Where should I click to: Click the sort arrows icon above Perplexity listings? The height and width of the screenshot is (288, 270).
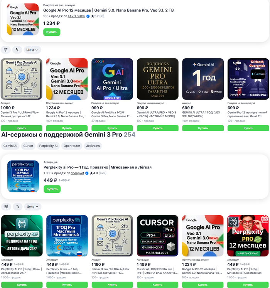point(17,207)
